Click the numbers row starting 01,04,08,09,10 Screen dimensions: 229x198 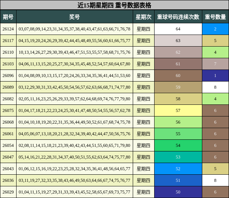coord(74,76)
